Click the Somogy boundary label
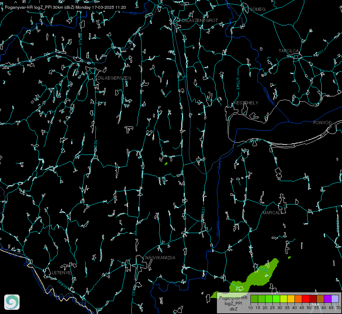Screen dimensions: 342x314 (218, 229)
